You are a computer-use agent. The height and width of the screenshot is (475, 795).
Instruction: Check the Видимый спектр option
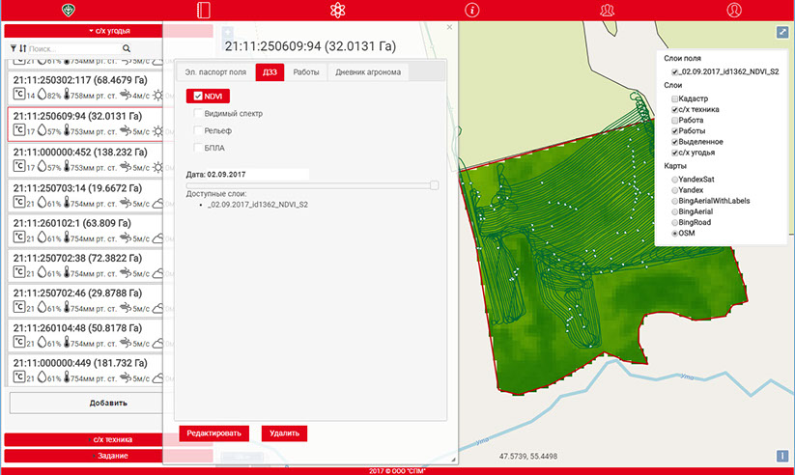198,114
